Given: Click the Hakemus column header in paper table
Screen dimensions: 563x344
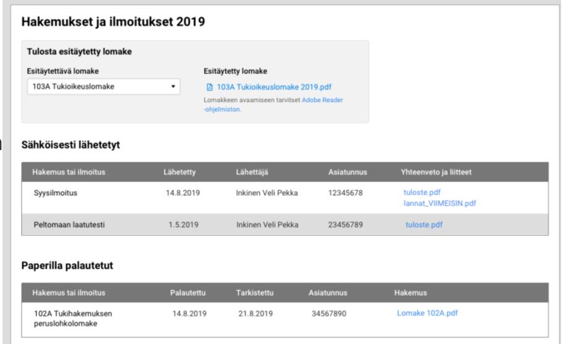Looking at the screenshot, I should (x=410, y=293).
